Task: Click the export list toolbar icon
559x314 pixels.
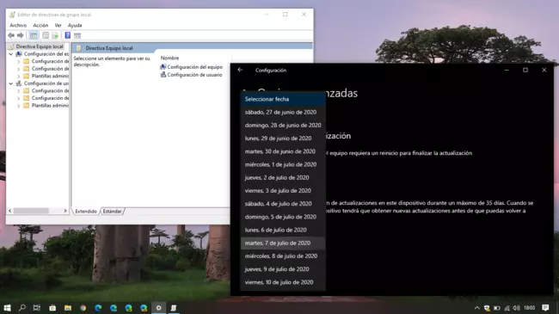Action: coord(55,35)
